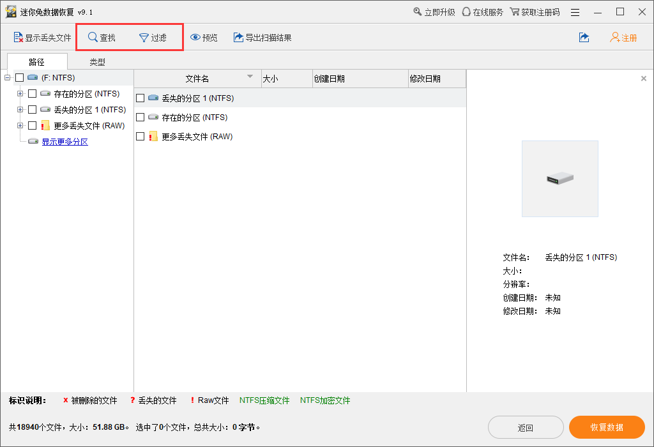
Task: Click 导出扫描结果 export icon
Action: click(x=238, y=38)
